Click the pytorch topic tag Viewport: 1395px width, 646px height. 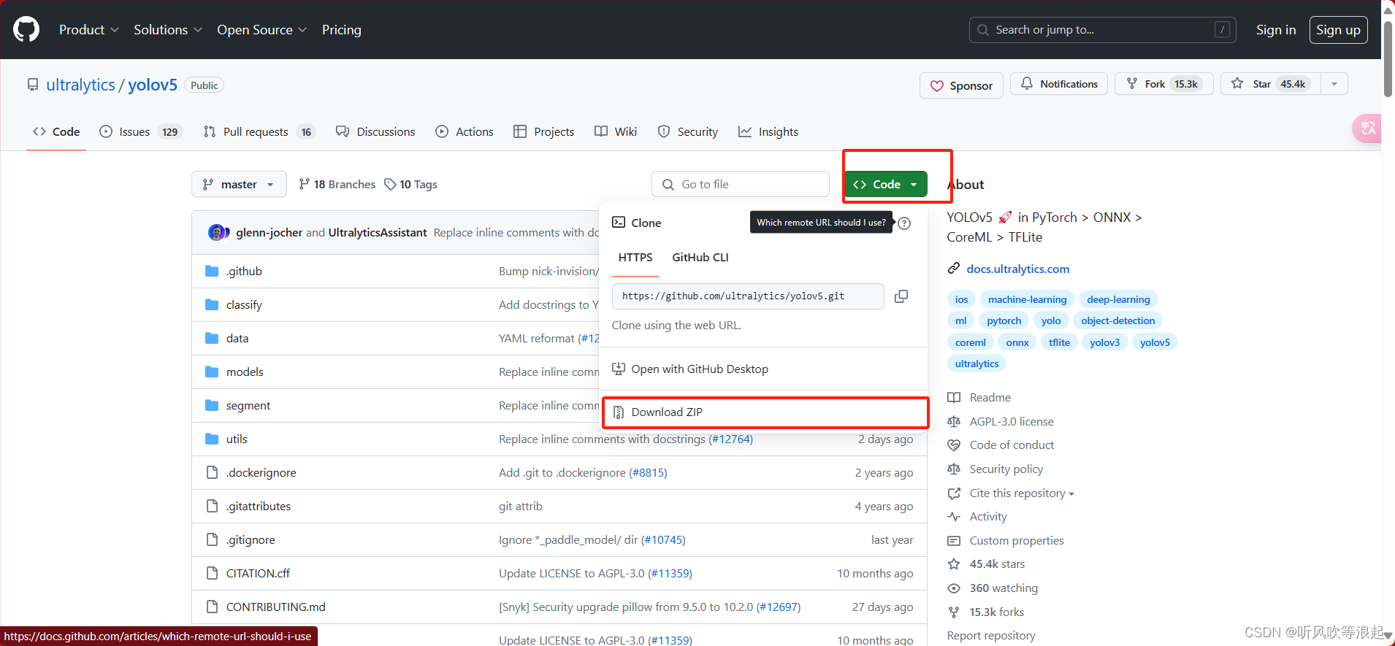1004,320
